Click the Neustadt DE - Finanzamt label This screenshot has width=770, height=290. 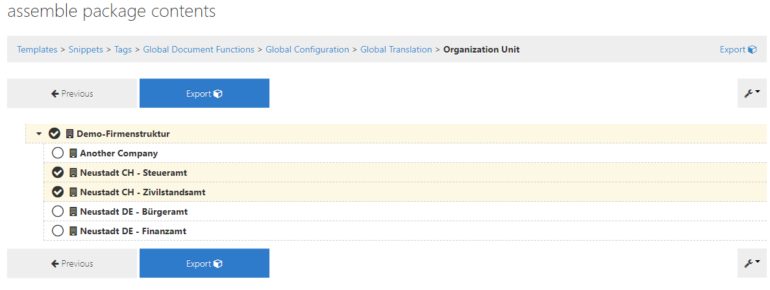(133, 230)
